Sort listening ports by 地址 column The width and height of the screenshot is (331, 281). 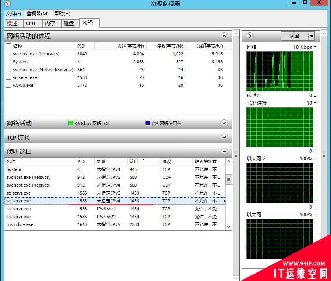tap(111, 162)
